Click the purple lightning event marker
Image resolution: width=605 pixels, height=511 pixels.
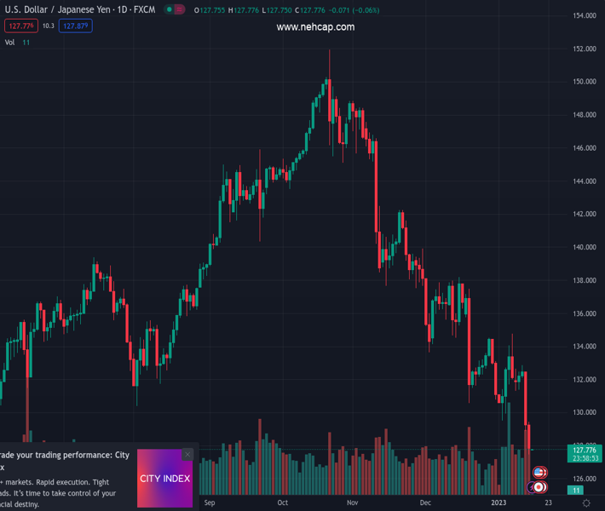[x=532, y=487]
